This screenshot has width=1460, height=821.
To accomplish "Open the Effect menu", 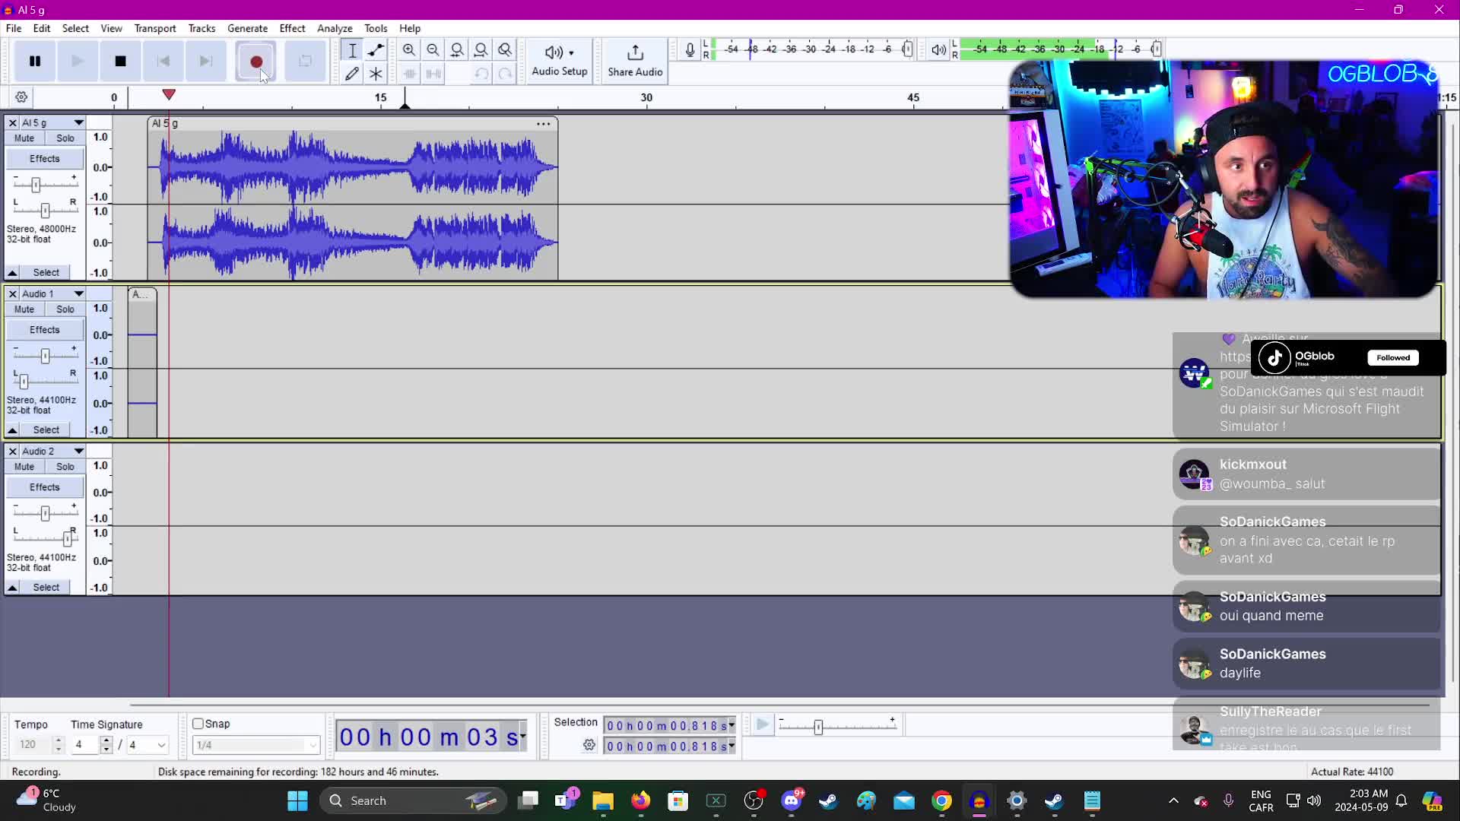I will [x=292, y=28].
